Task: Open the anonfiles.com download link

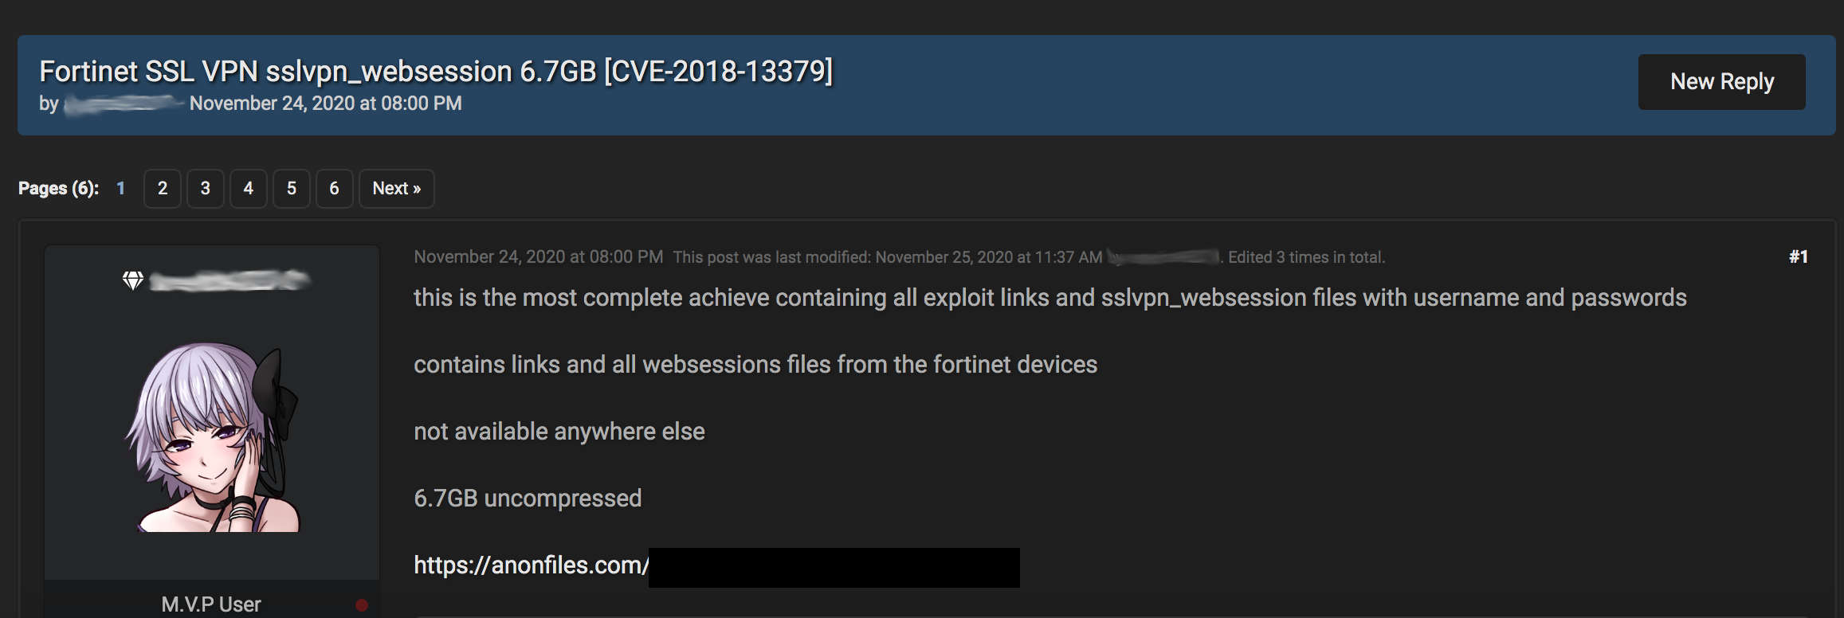Action: tap(716, 566)
